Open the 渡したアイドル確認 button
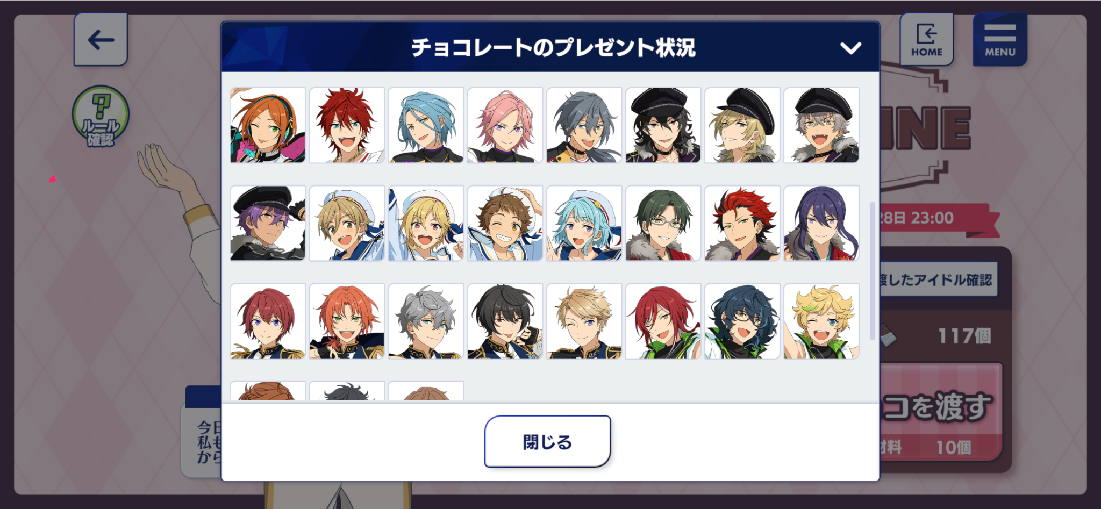This screenshot has height=509, width=1101. click(x=938, y=279)
